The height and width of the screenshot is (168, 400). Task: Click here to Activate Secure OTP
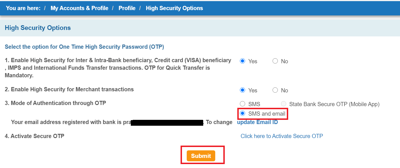[x=281, y=136]
